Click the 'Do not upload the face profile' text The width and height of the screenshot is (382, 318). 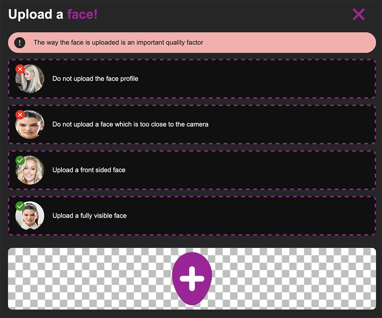pos(95,79)
